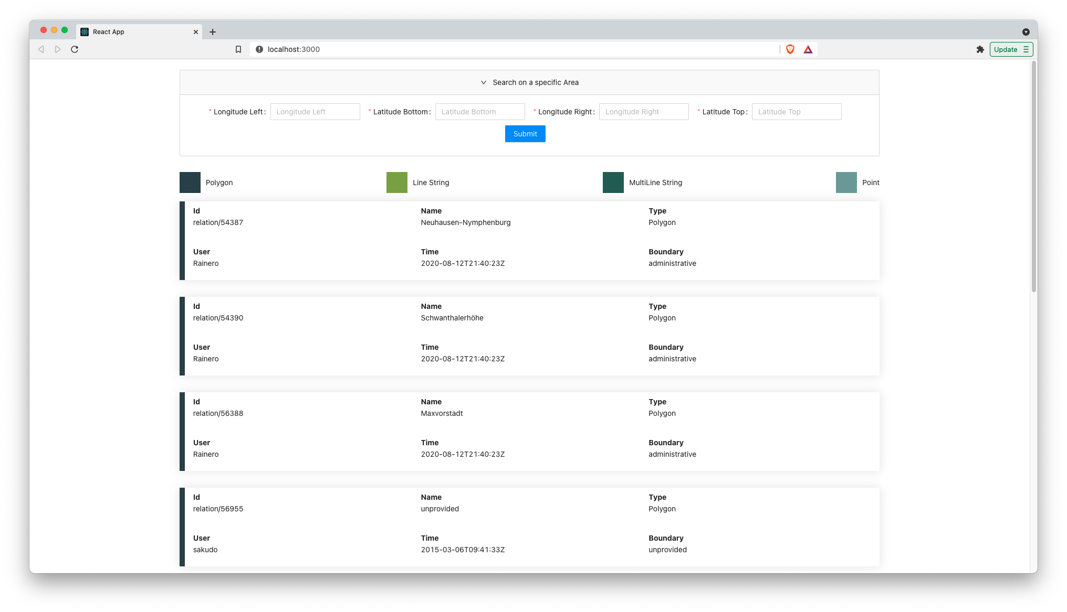Click the Point legend color square
1067x612 pixels.
(x=846, y=182)
